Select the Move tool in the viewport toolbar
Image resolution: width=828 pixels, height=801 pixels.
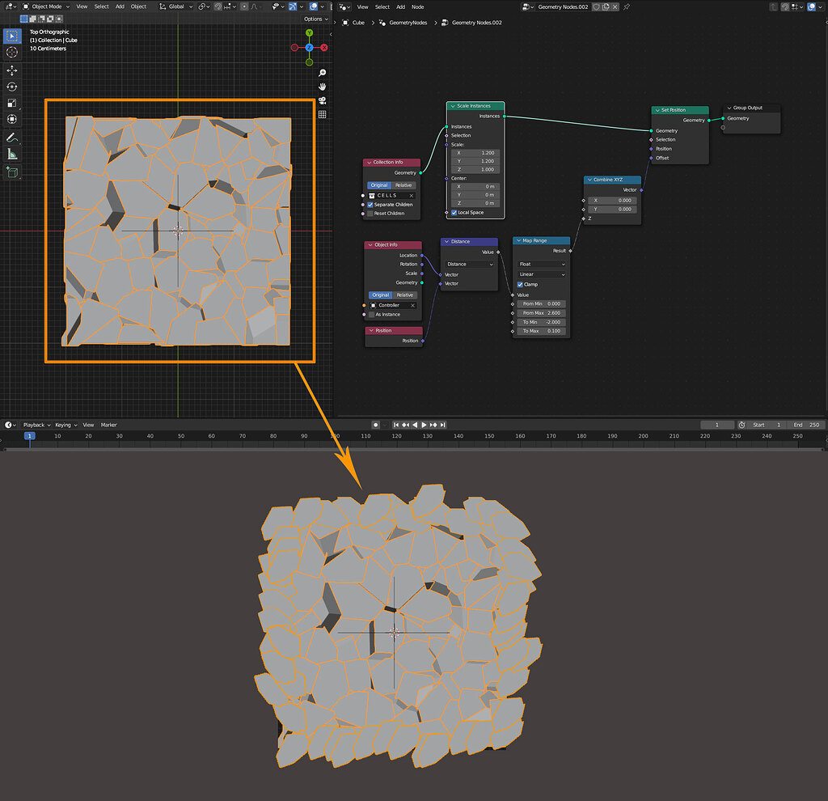(12, 70)
